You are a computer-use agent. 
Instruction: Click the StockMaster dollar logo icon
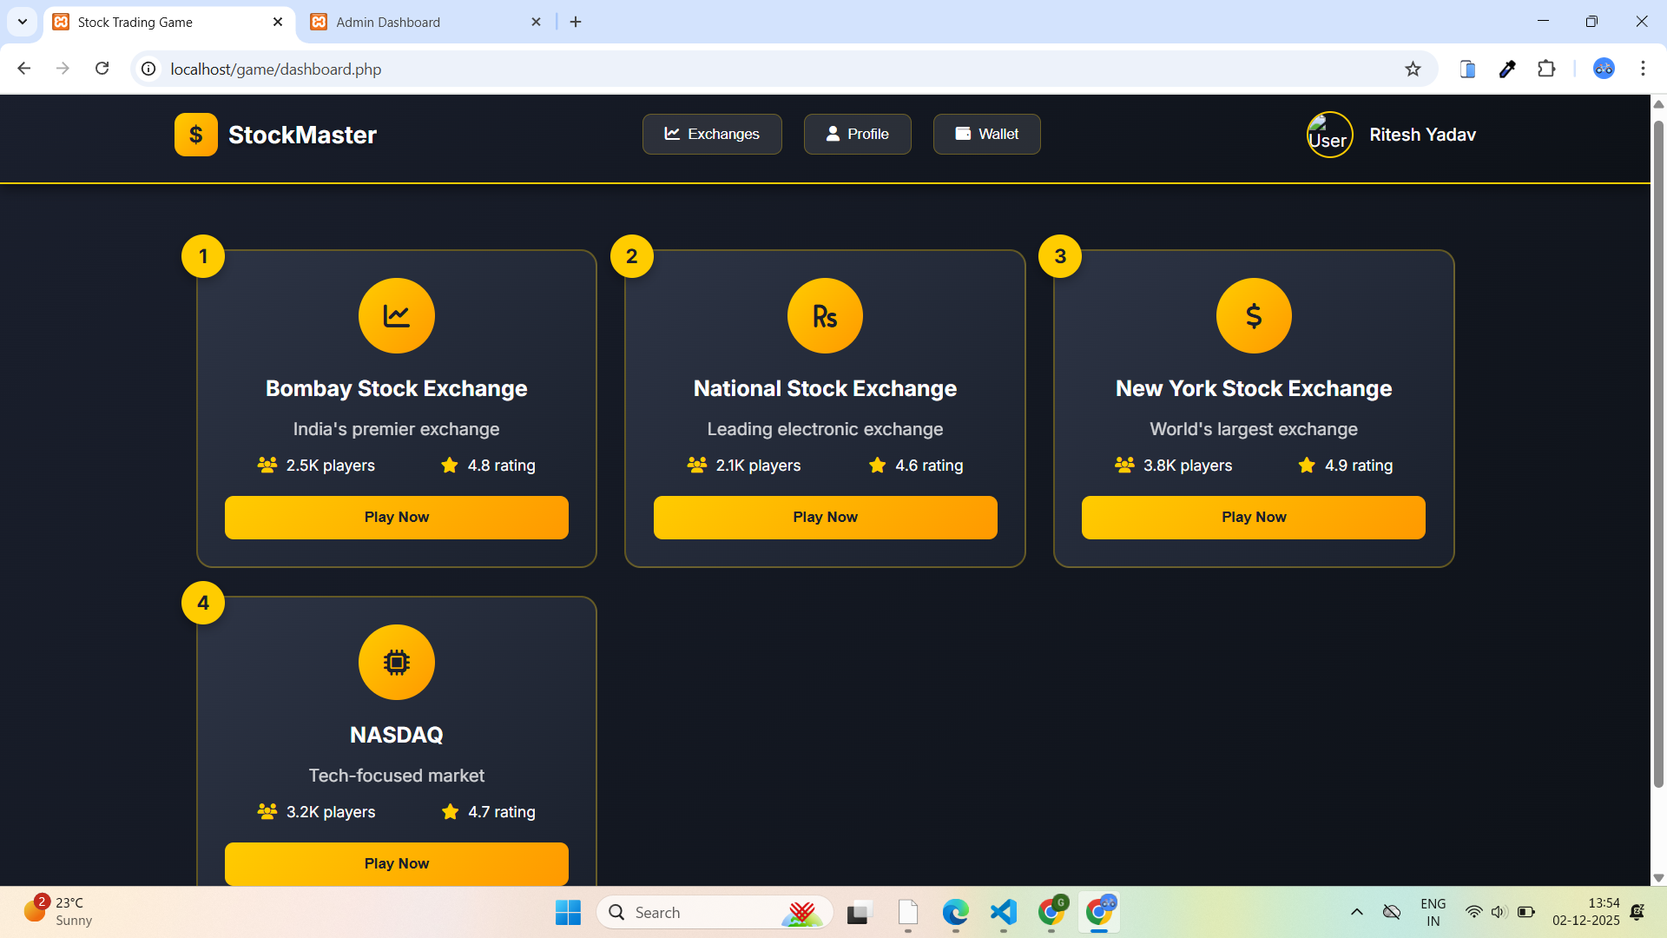[x=195, y=135]
